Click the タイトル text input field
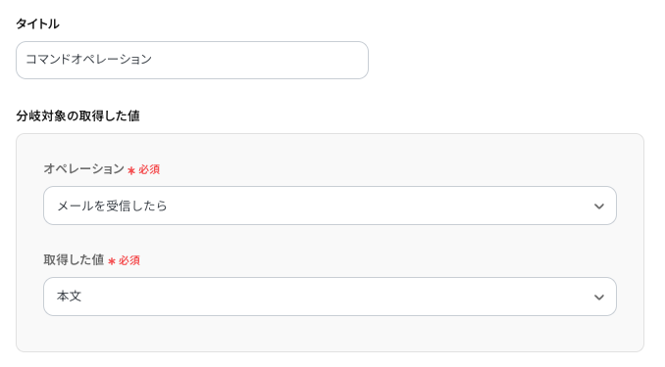 (x=192, y=60)
